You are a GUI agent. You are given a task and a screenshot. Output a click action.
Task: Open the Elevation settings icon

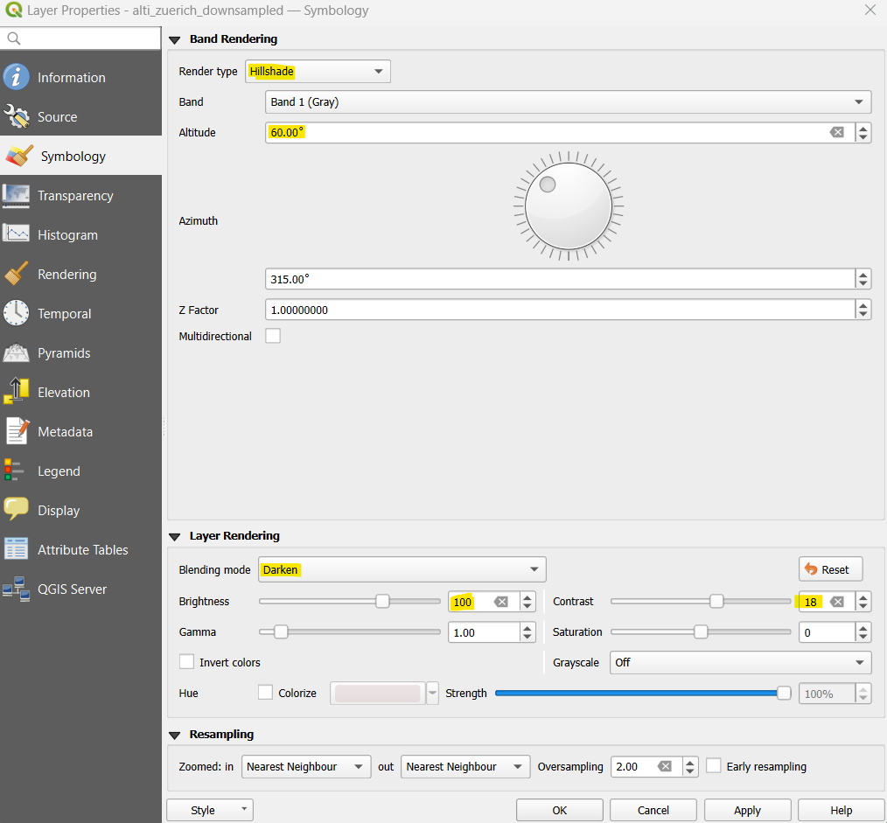[x=17, y=392]
